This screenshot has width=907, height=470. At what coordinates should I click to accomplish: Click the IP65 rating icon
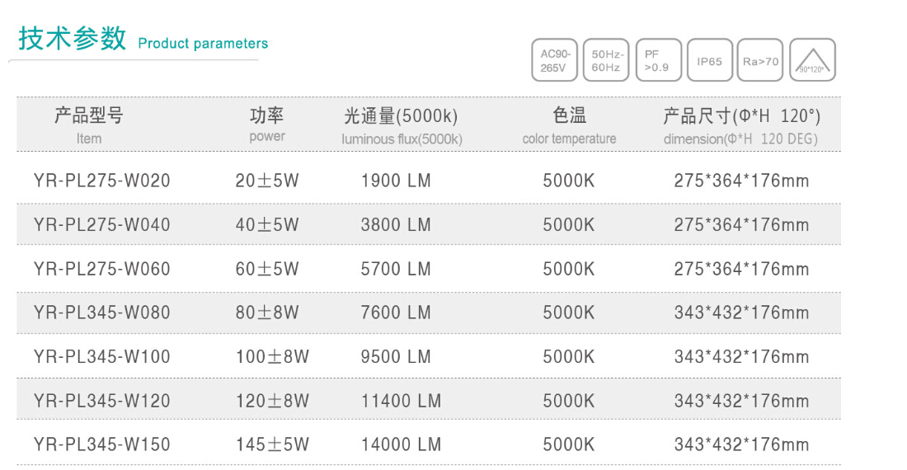709,60
